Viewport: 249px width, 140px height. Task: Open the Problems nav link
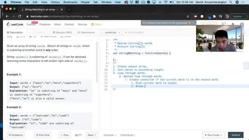pos(45,24)
